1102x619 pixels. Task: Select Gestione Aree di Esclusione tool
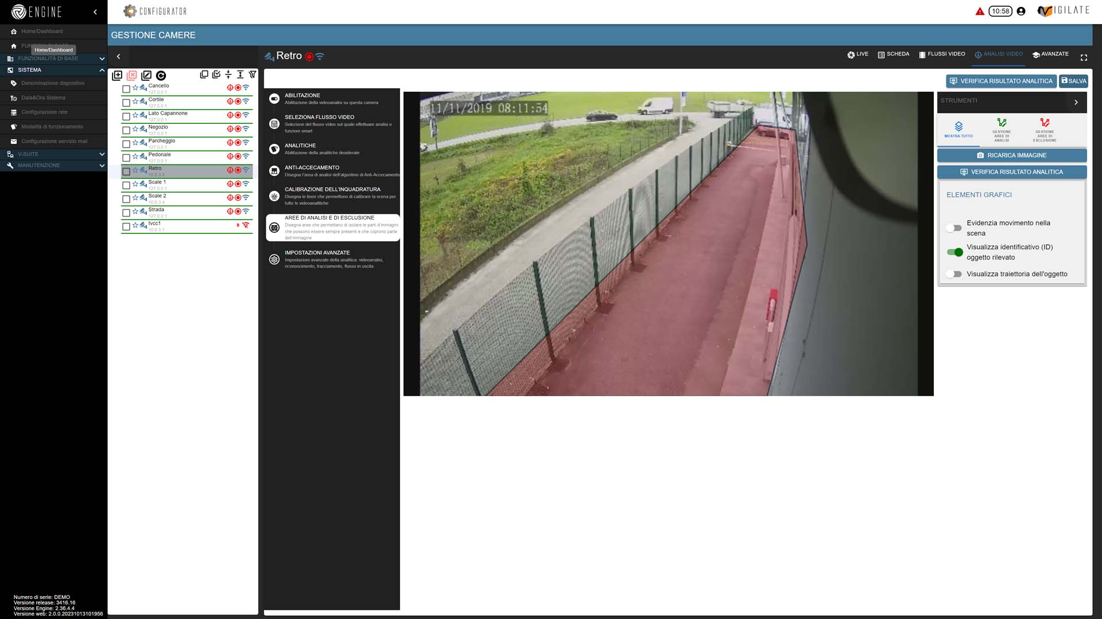1045,130
